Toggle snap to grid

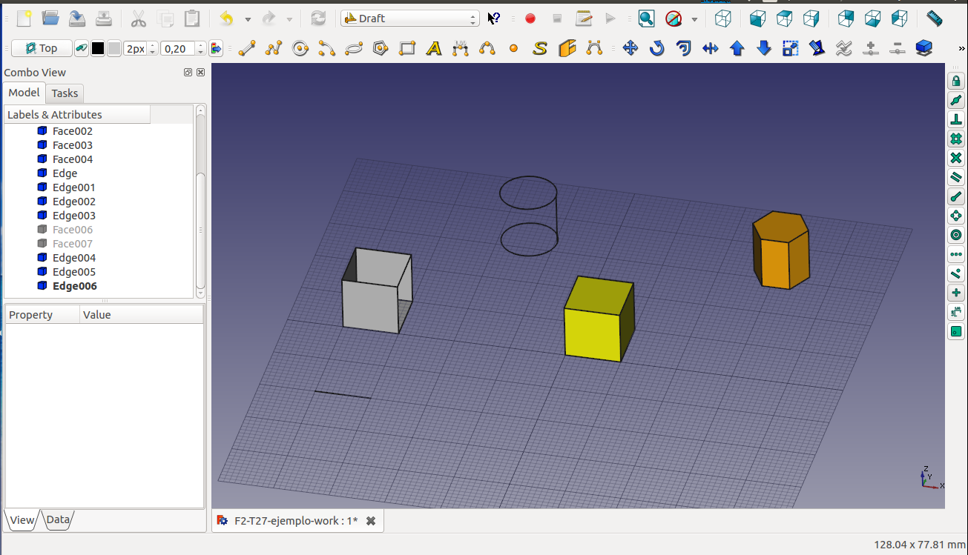point(956,139)
